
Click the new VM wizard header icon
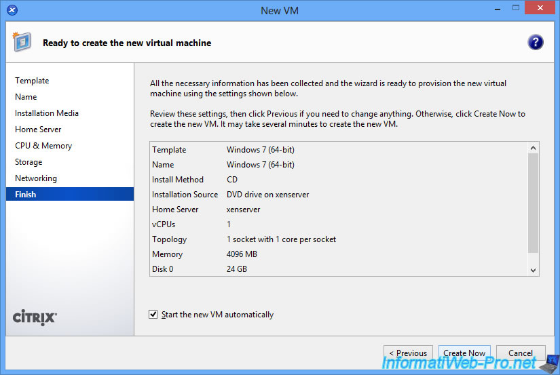21,42
